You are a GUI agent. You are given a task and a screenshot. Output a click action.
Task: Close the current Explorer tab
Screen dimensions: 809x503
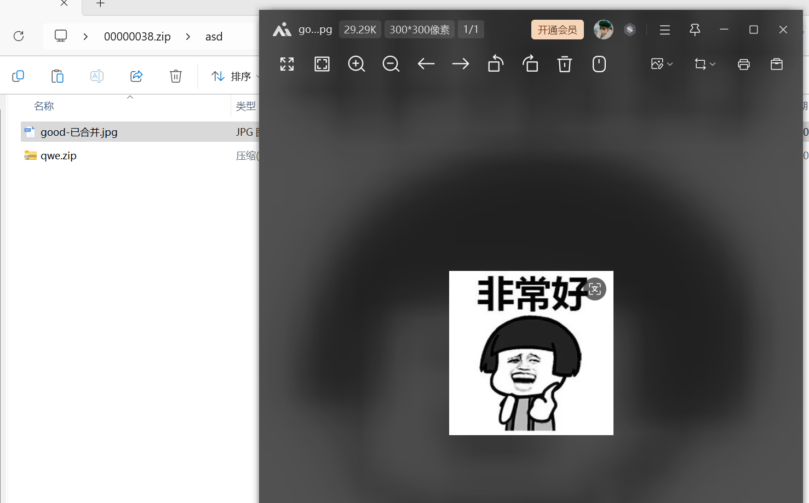tap(64, 3)
